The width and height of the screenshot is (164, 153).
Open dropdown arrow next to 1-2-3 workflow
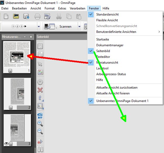[x=39, y=26]
